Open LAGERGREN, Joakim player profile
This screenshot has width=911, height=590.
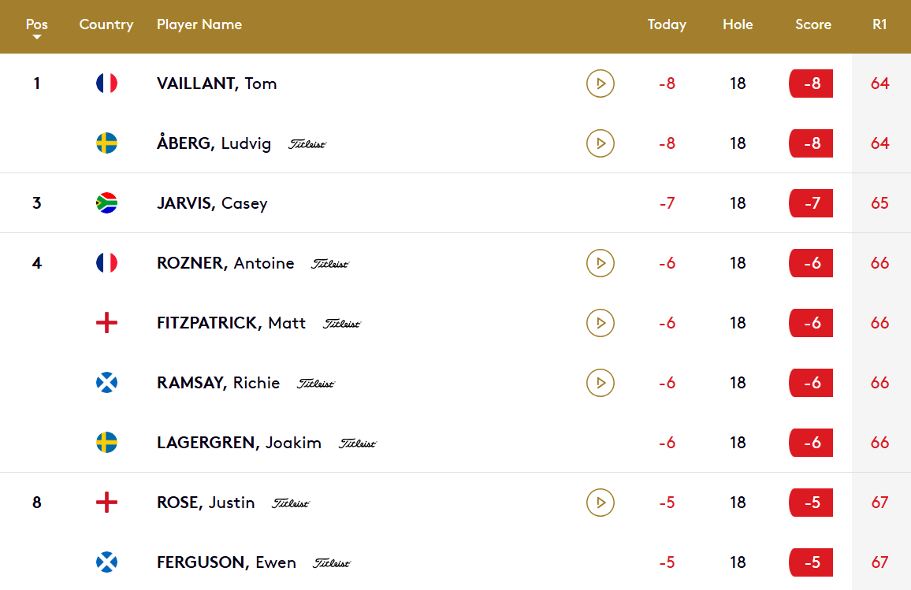pos(239,443)
